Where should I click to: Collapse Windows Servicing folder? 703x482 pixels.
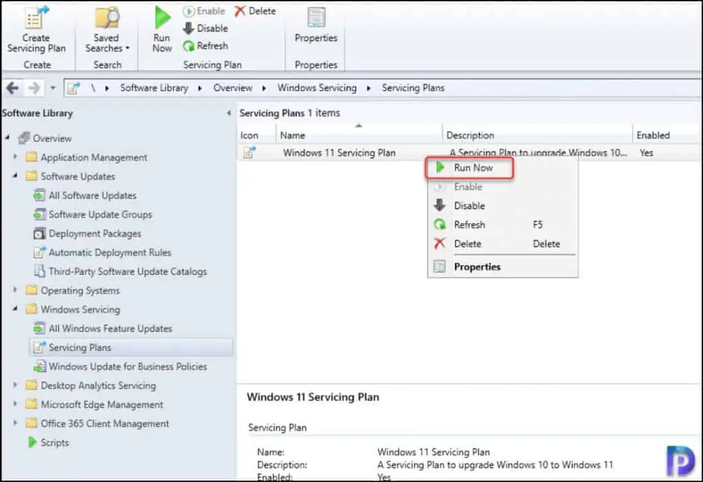15,309
